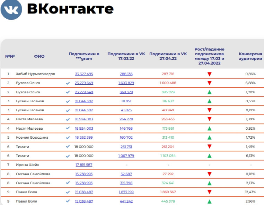
Task: Click the red down arrow in Хабиб Нурмагомедов's row
Action: coord(209,74)
